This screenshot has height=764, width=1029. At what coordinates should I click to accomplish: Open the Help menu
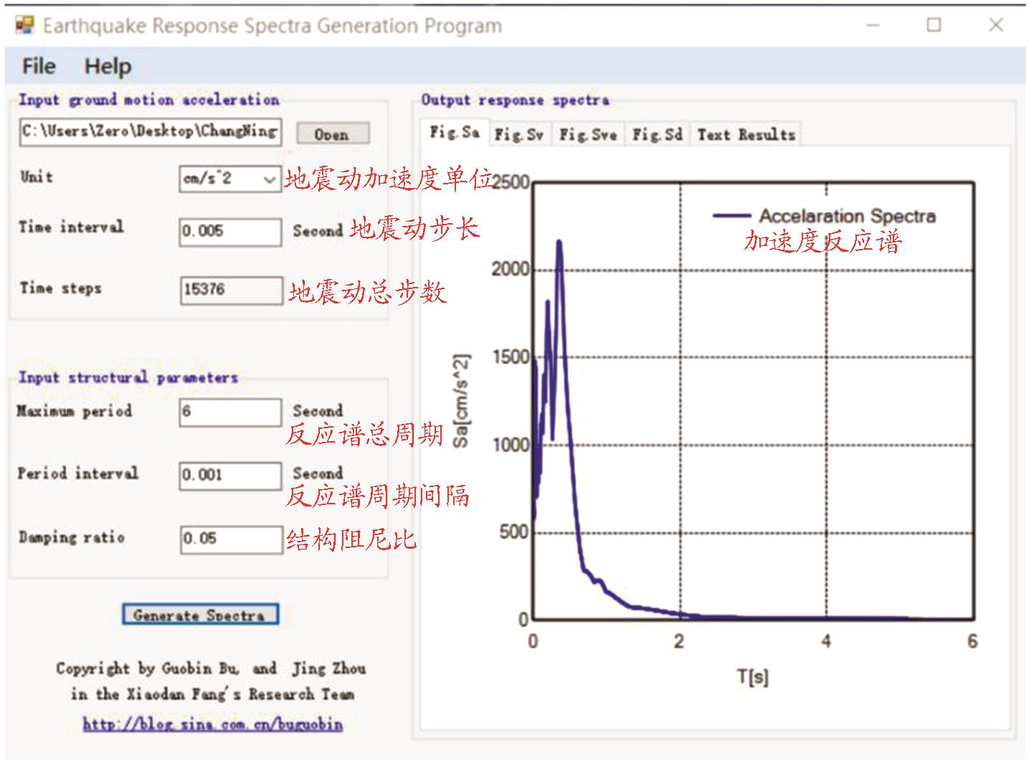click(x=108, y=67)
